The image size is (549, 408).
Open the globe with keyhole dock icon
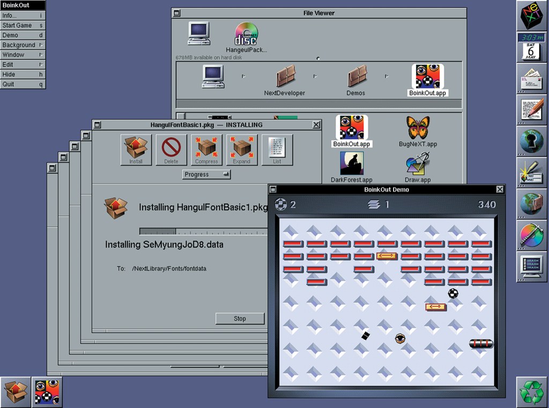(531, 141)
